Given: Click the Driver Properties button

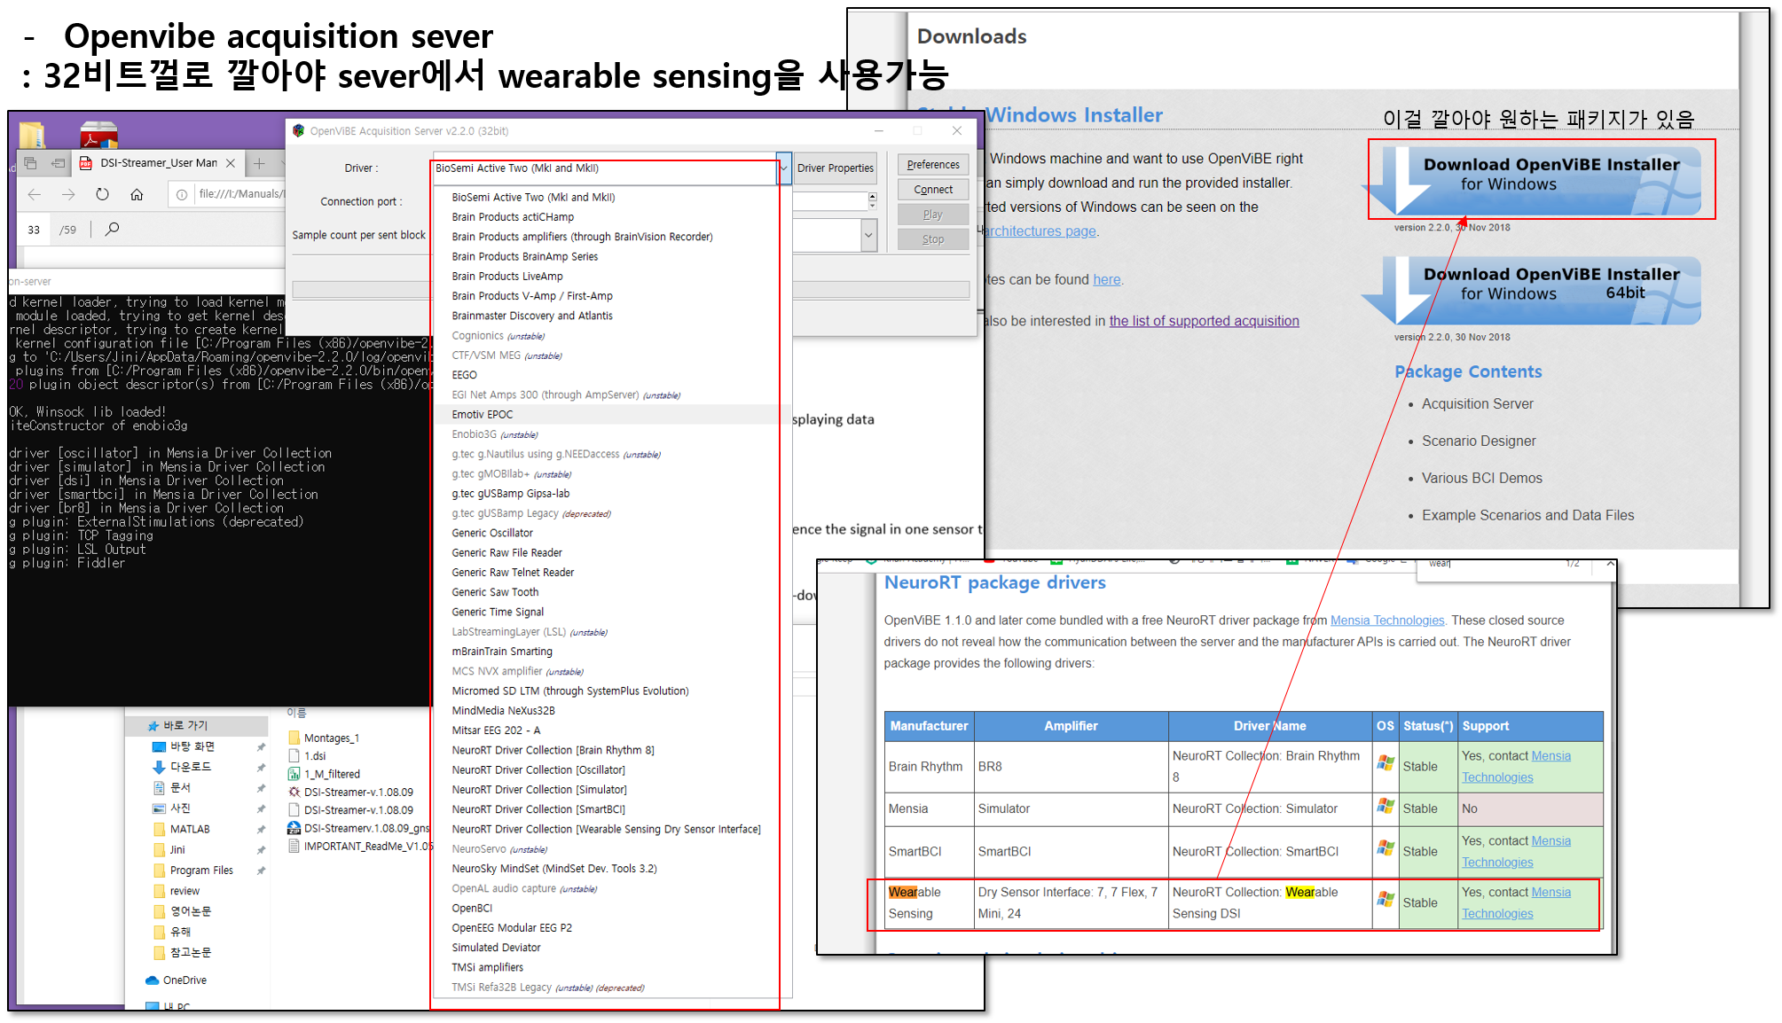Looking at the screenshot, I should point(835,168).
